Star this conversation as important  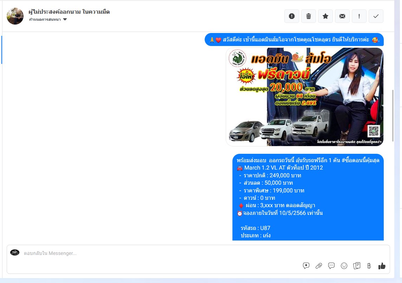pyautogui.click(x=325, y=16)
